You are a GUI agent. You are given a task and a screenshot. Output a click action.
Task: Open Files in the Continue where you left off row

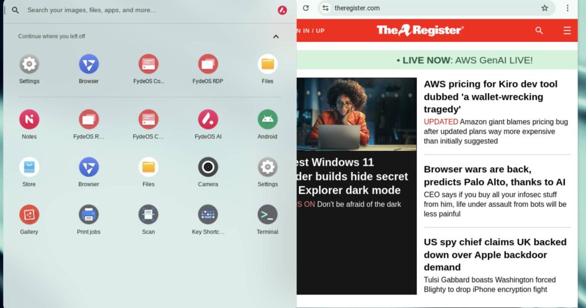click(268, 64)
